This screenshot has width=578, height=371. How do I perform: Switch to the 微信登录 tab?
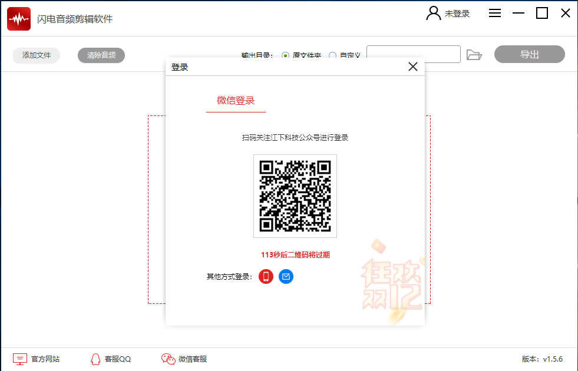pyautogui.click(x=236, y=100)
